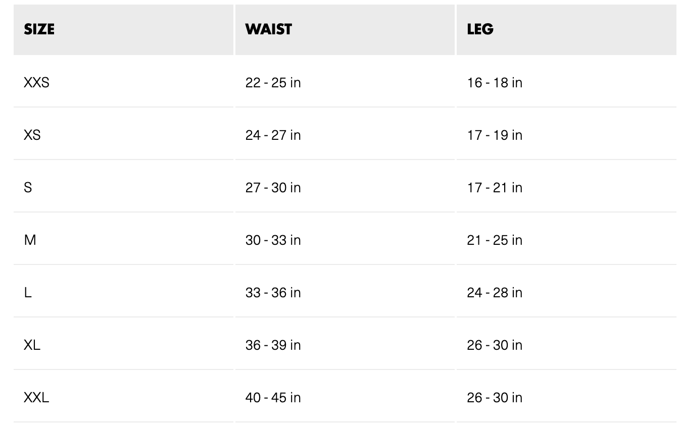The height and width of the screenshot is (427, 679).
Task: Click the 22 - 25 in waist value
Action: (273, 82)
